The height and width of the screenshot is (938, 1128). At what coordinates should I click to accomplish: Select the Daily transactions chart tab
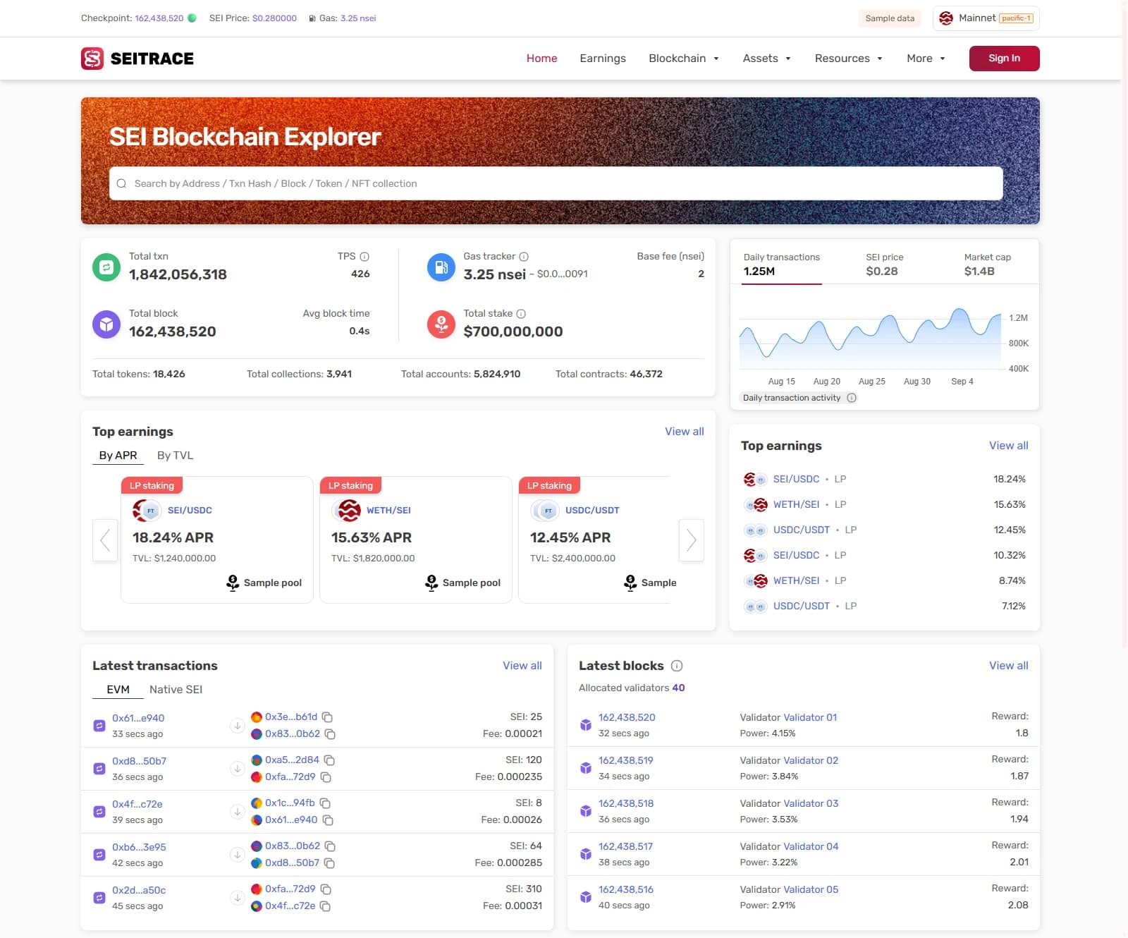[781, 264]
